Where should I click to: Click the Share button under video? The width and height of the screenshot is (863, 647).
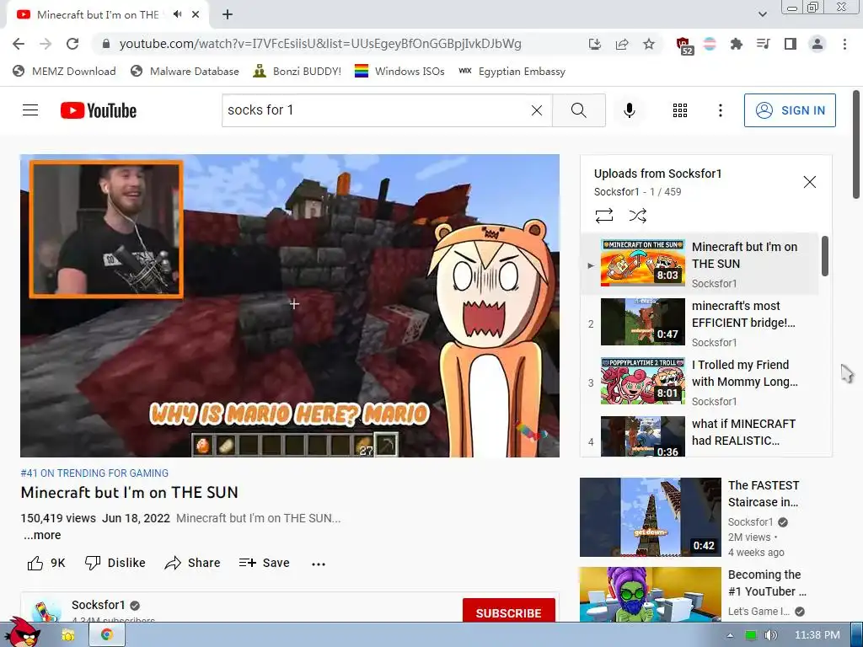(x=192, y=563)
